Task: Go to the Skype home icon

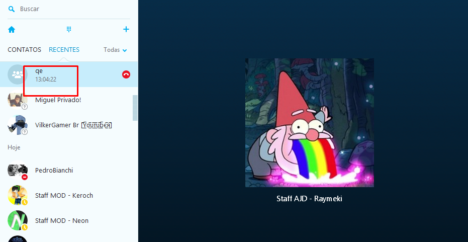Action: [x=12, y=29]
